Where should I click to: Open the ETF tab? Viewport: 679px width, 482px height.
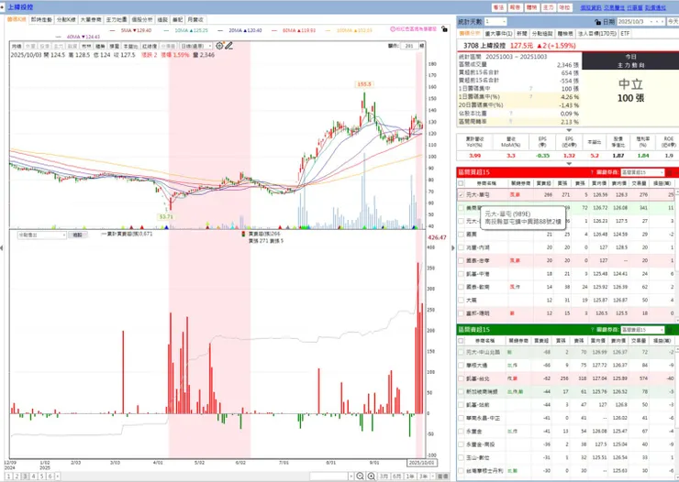pyautogui.click(x=625, y=33)
